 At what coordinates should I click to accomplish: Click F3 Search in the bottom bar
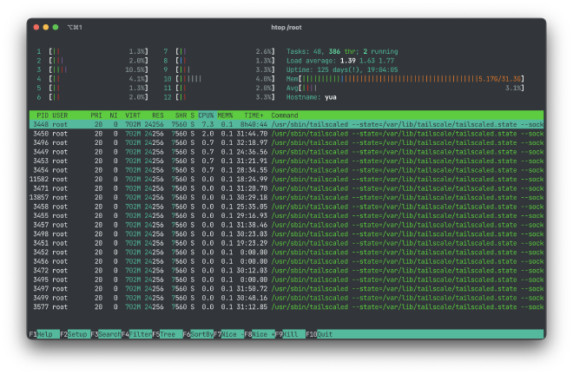point(109,333)
